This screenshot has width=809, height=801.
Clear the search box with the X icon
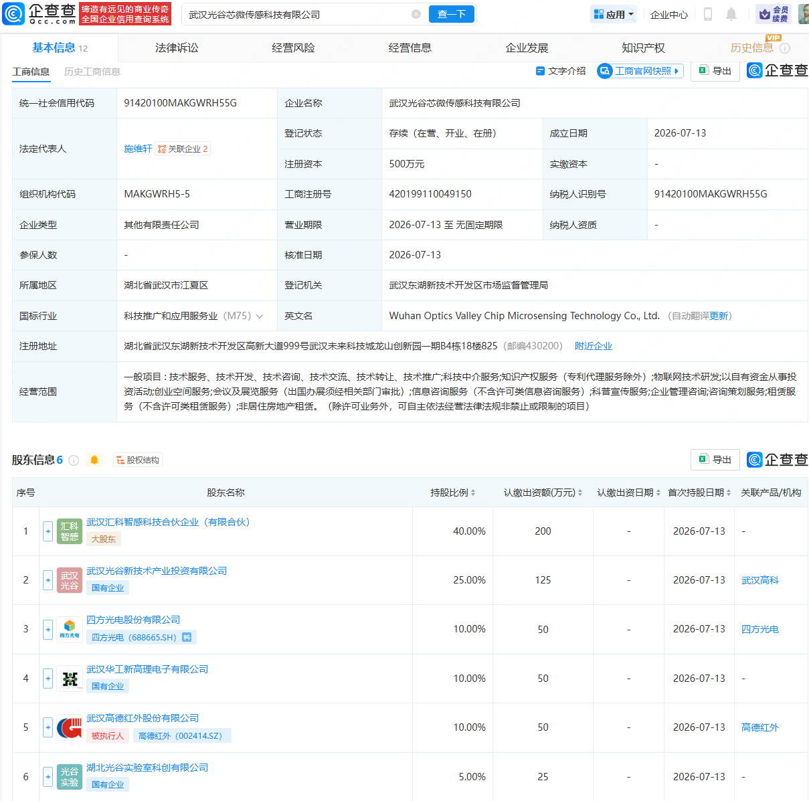click(x=416, y=14)
